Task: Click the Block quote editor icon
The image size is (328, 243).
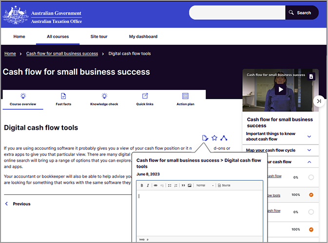Action: tap(183, 186)
